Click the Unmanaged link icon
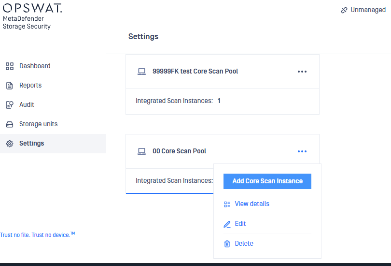This screenshot has height=266, width=391. 344,10
